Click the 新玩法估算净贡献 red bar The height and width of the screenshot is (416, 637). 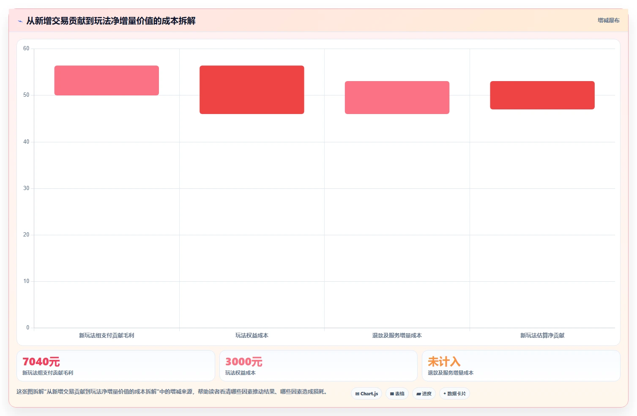point(542,95)
